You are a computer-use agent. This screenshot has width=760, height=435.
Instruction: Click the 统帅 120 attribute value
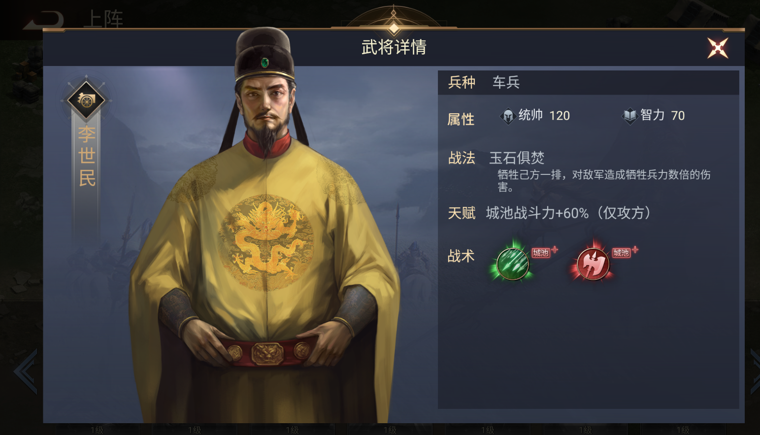pos(544,116)
